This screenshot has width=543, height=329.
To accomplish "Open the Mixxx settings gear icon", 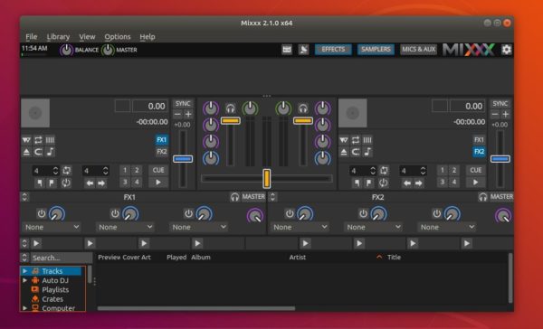I will [x=506, y=50].
